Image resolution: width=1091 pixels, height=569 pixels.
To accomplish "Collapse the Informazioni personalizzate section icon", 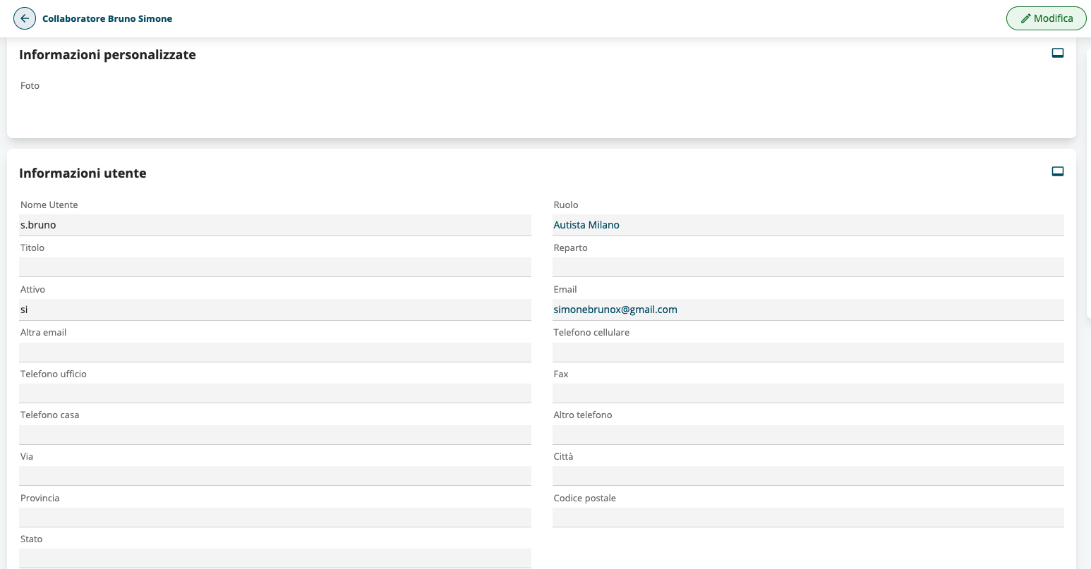I will click(x=1057, y=53).
